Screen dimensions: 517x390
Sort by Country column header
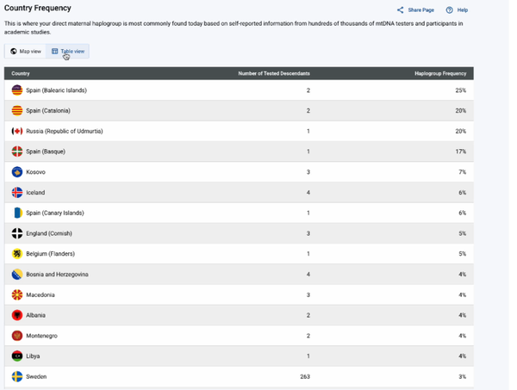[21, 73]
